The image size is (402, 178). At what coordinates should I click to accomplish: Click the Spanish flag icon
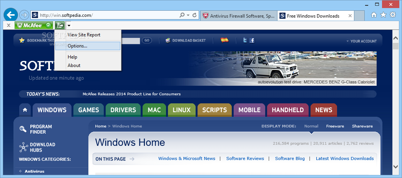point(224,40)
